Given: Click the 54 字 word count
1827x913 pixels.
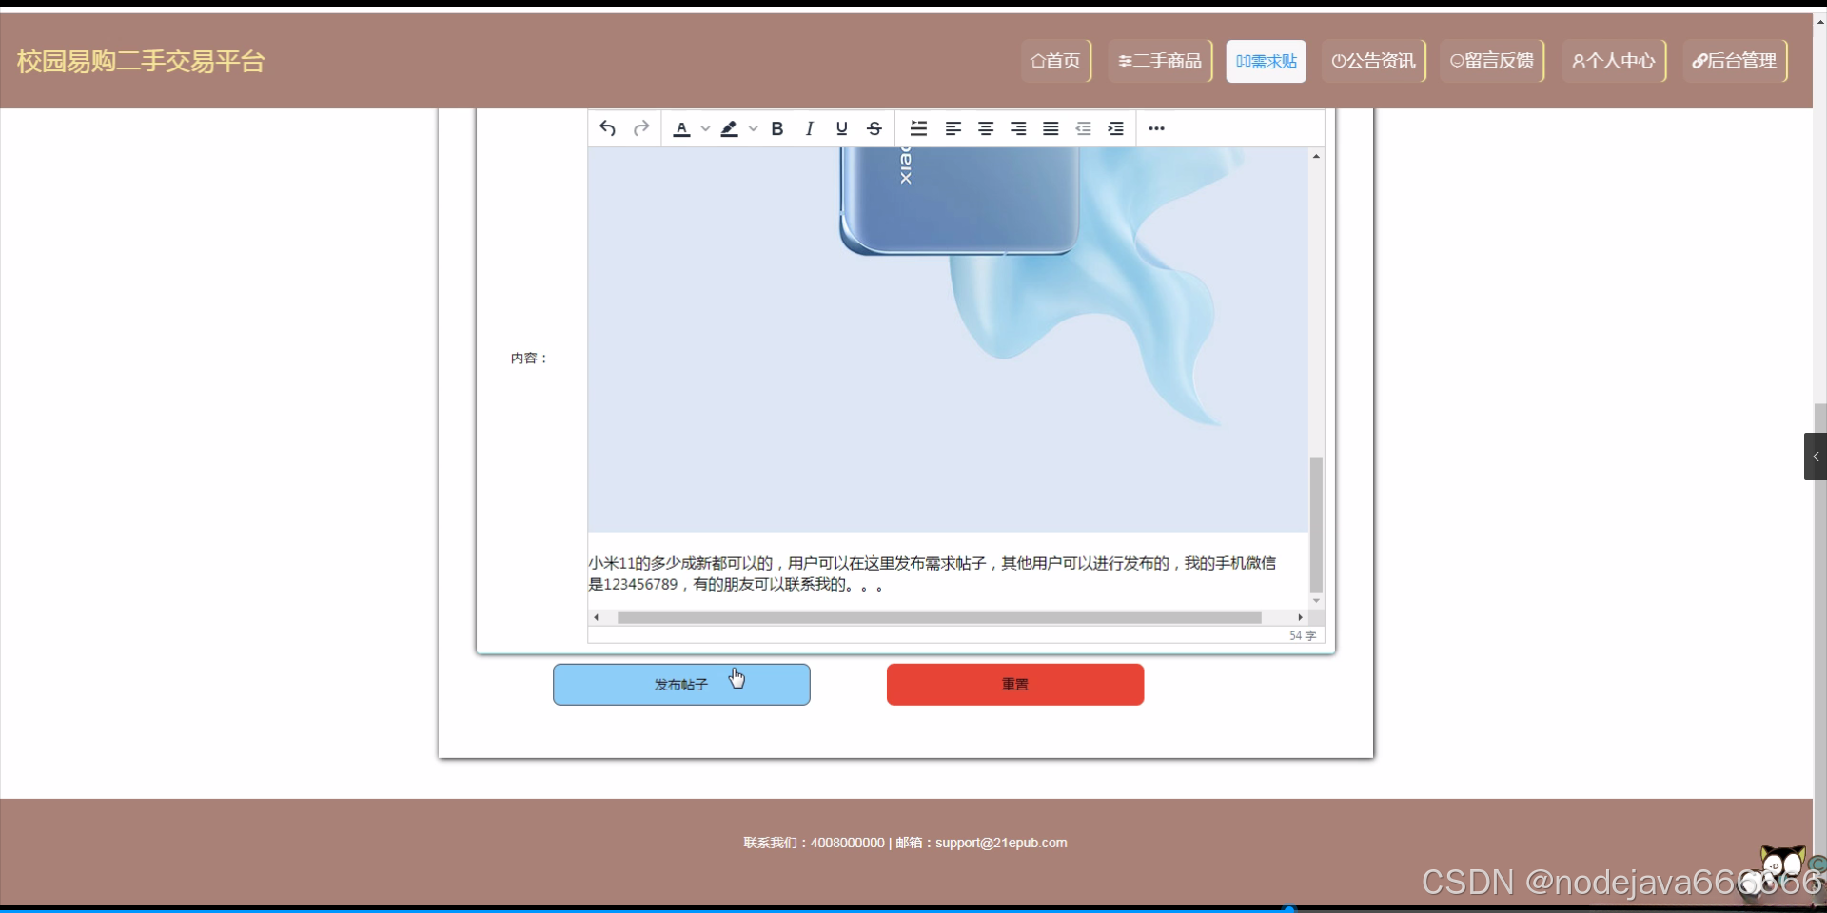Looking at the screenshot, I should (x=1303, y=635).
